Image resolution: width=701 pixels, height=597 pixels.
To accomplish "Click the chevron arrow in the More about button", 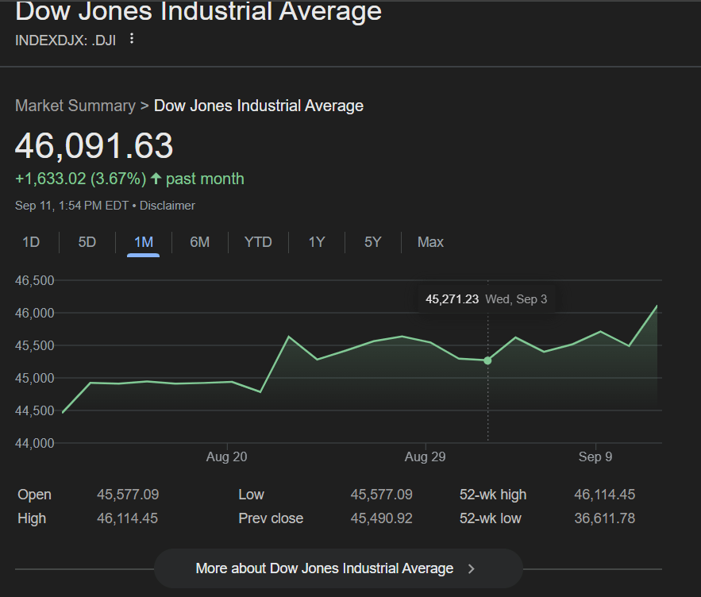I will pos(472,568).
